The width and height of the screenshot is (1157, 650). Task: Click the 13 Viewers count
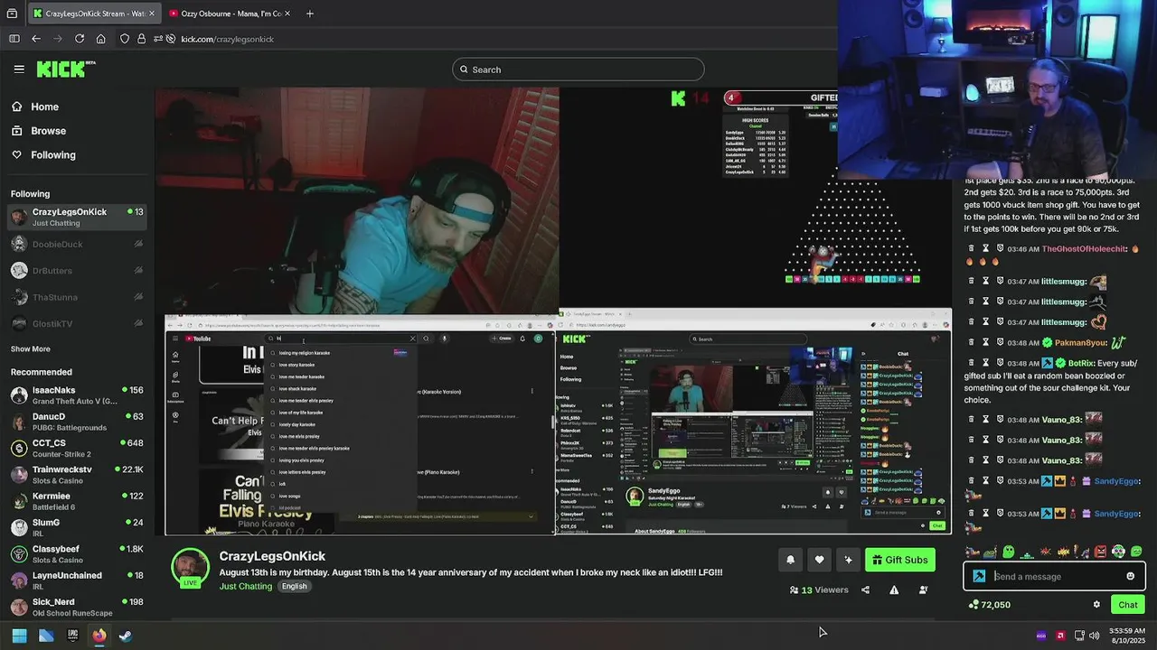tap(819, 590)
